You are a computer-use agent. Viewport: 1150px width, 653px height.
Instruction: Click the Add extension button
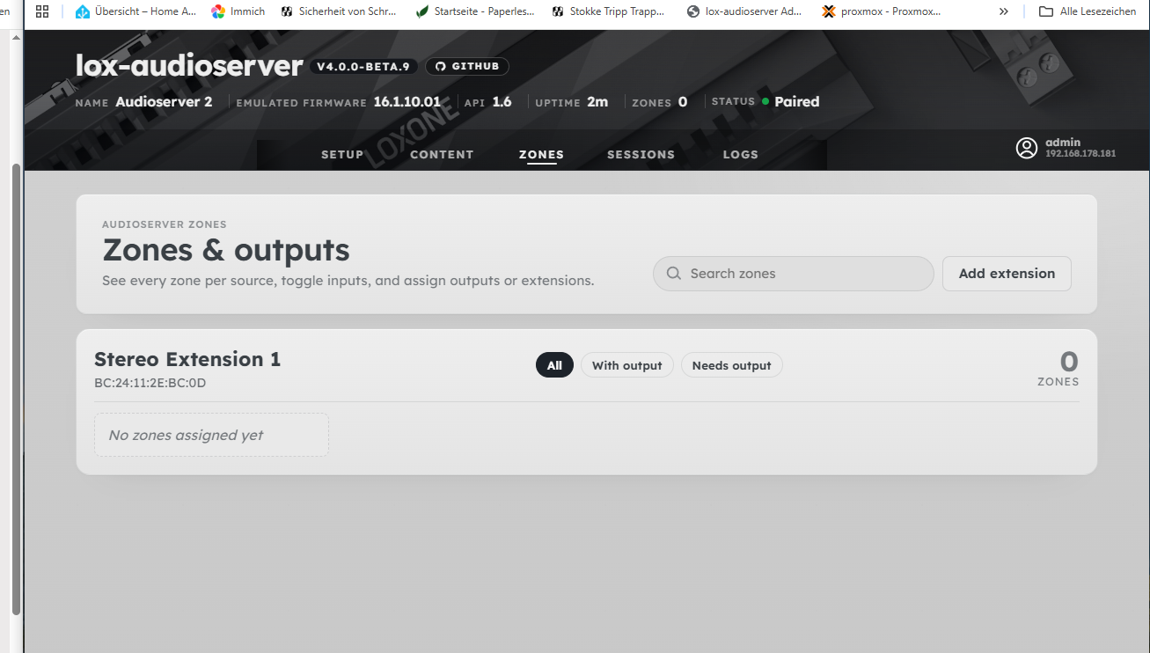pos(1007,274)
